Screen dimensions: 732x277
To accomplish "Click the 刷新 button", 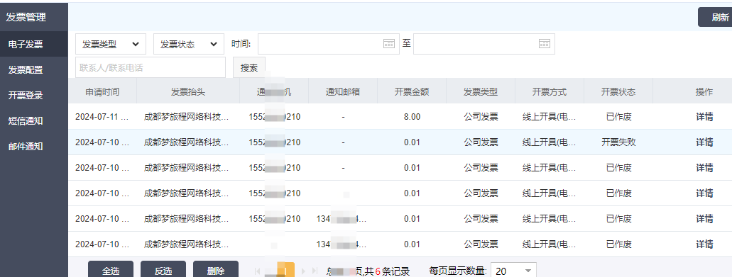I will coord(716,17).
